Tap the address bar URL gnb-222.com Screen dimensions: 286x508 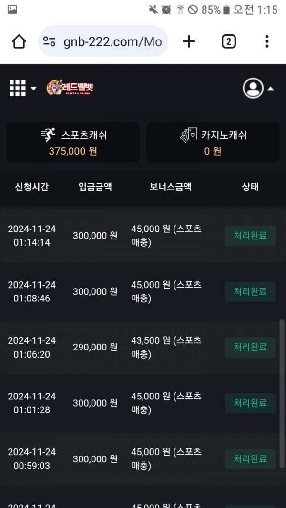(112, 42)
